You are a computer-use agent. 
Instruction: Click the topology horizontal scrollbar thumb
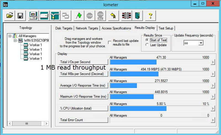pos(27,124)
